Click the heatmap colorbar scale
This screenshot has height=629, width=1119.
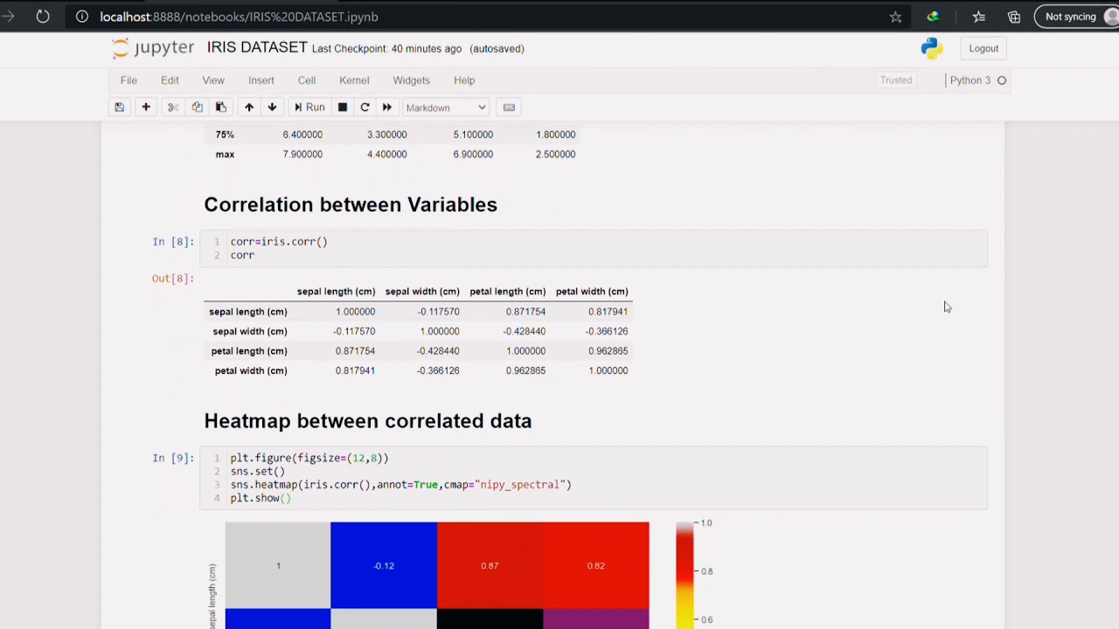pyautogui.click(x=685, y=574)
